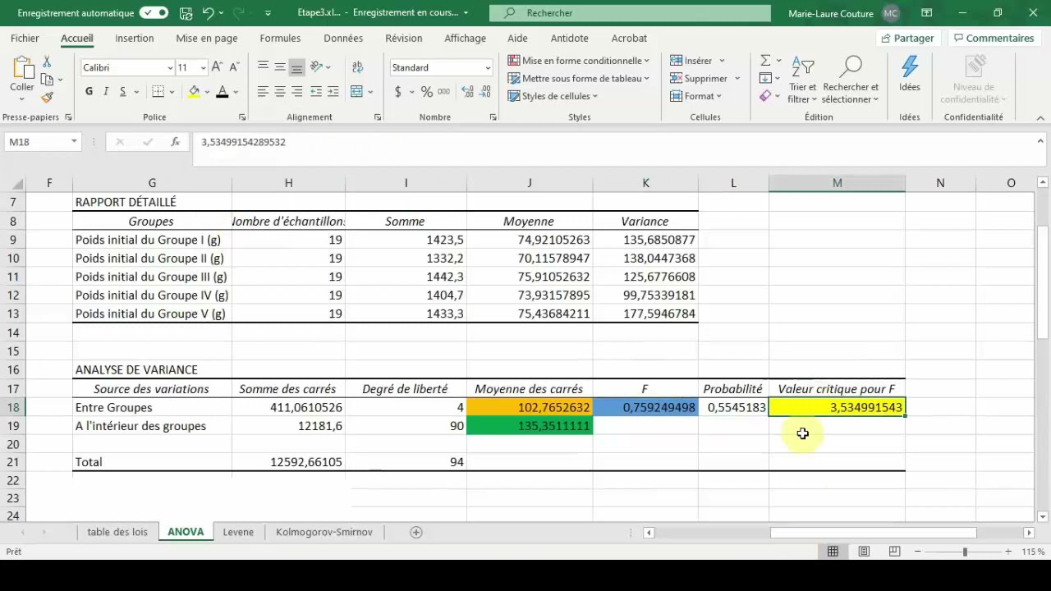The image size is (1051, 591).
Task: Select the Levene sheet tab
Action: (238, 532)
